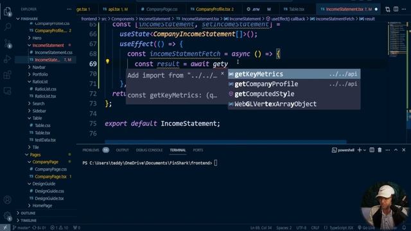Click the master branch status item
Image resolution: width=411 pixels, height=231 pixels.
coord(21,228)
